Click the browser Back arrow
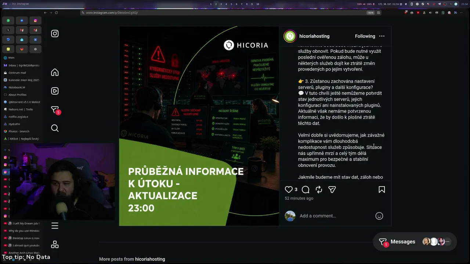 pos(46,12)
